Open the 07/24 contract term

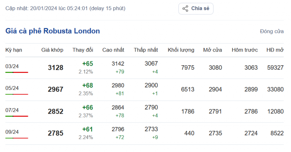point(12,110)
